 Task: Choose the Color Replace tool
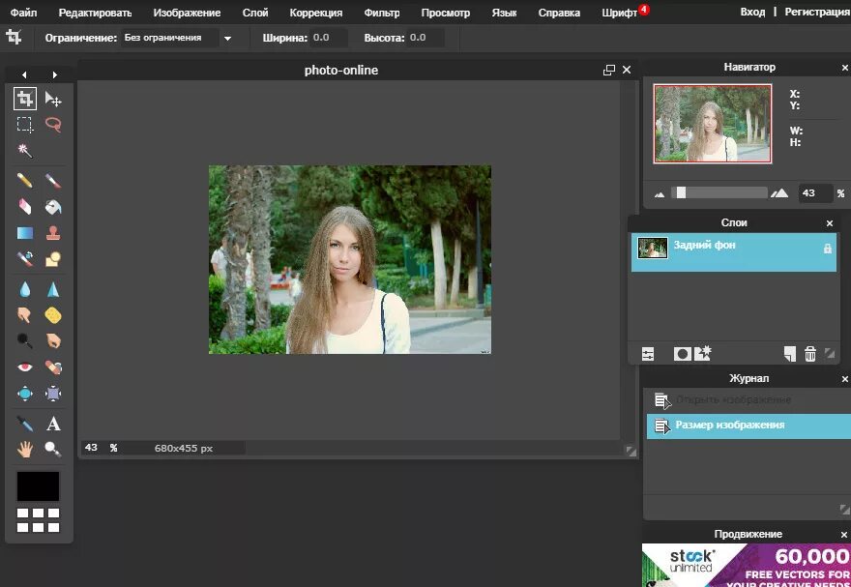[x=25, y=259]
